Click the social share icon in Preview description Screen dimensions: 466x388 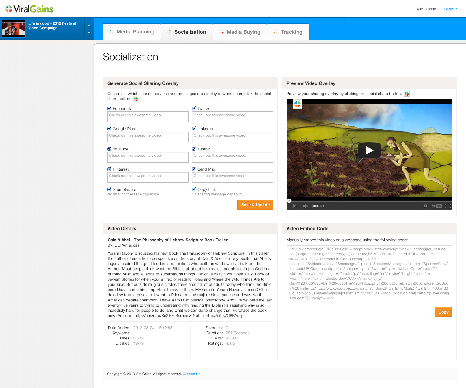(x=407, y=94)
